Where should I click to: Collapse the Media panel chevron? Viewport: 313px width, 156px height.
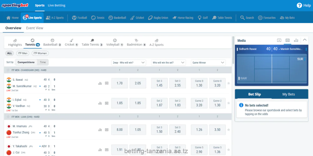click(x=305, y=40)
